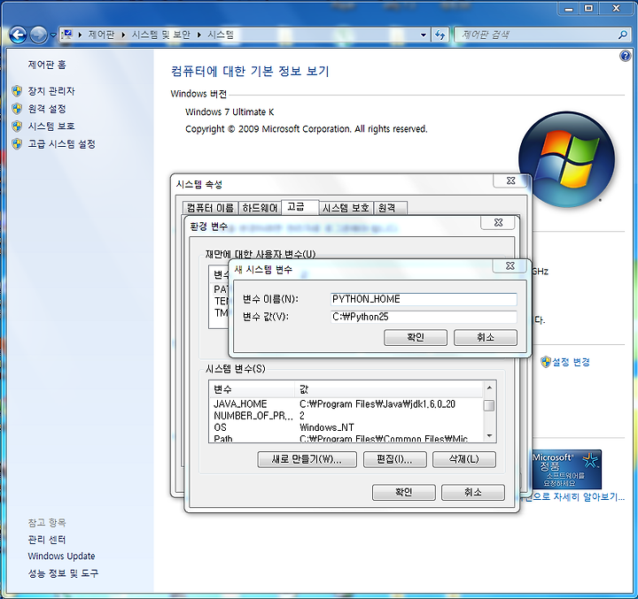This screenshot has height=599, width=638.
Task: Switch to 시스템 보호 tab
Action: (x=346, y=208)
